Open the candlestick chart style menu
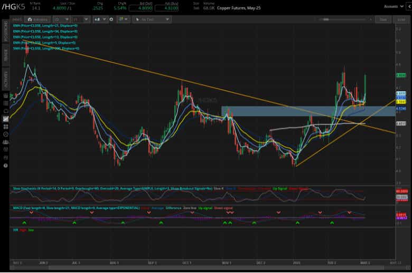The image size is (412, 273). 100,19
